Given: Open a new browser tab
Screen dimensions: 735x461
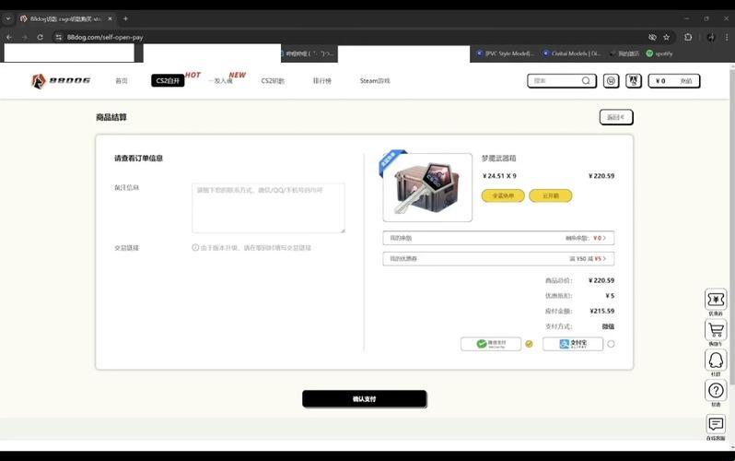Looking at the screenshot, I should tap(125, 18).
